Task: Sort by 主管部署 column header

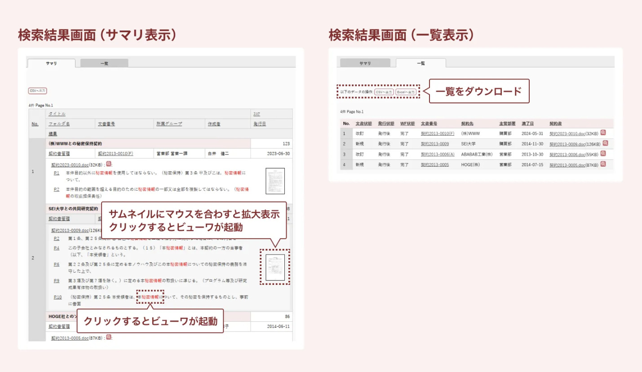Action: pos(507,123)
